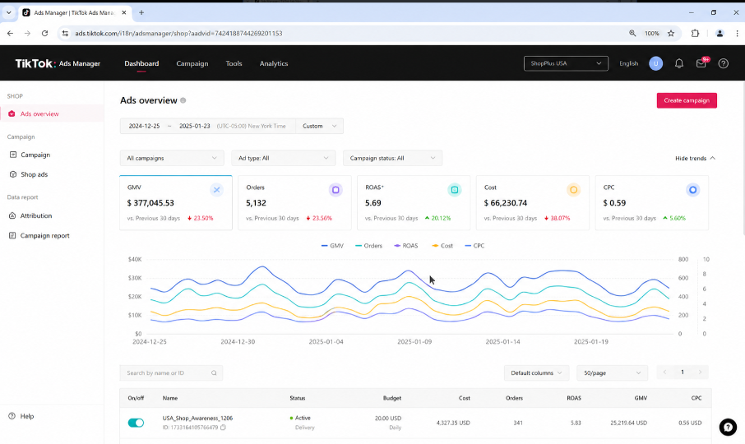
Task: Click the Create campaign button
Action: [x=687, y=100]
